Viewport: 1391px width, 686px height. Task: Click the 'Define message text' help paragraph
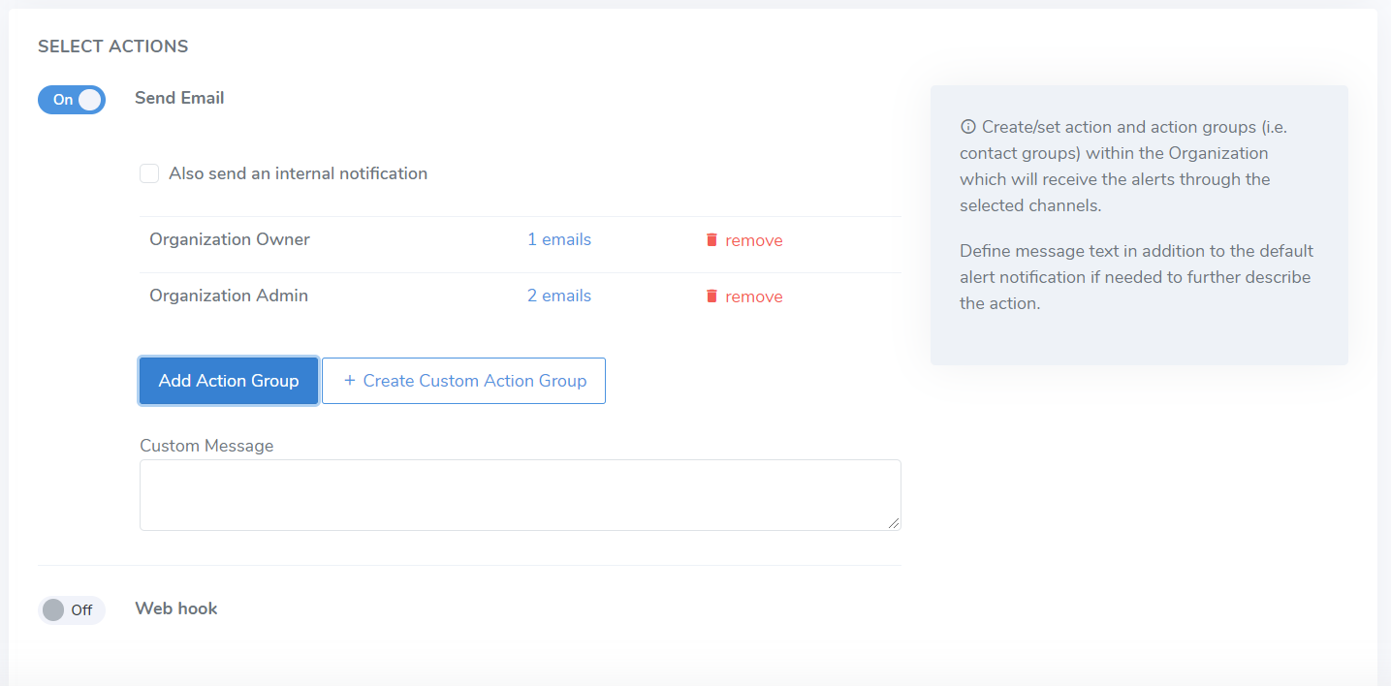tap(1135, 277)
